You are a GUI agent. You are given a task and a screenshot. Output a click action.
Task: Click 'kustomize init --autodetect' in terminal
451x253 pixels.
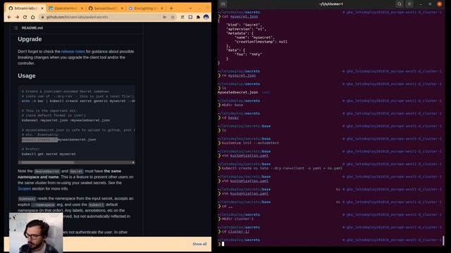coord(250,143)
